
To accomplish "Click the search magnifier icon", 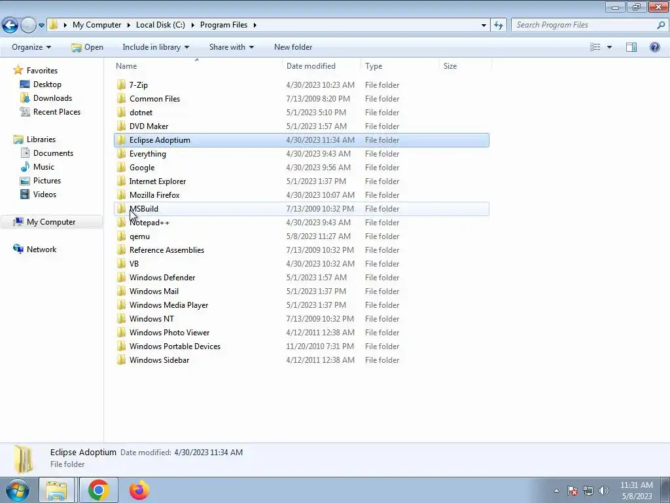I will tap(661, 25).
